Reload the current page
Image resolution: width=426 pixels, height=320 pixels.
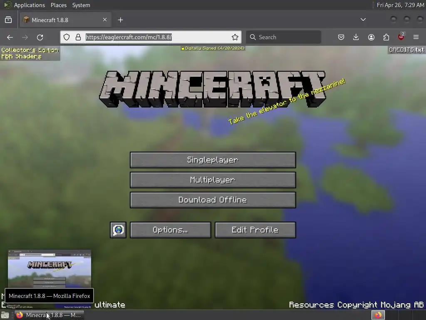[40, 37]
